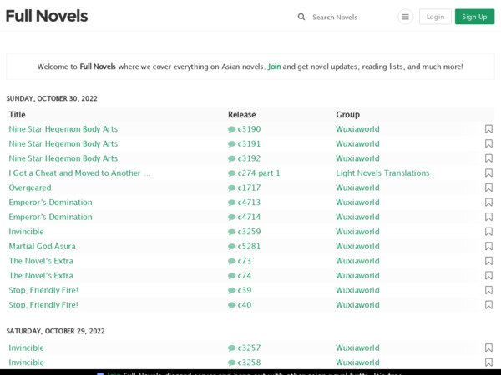Bookmark Invincible c3258 release
501x375 pixels.
(x=488, y=362)
